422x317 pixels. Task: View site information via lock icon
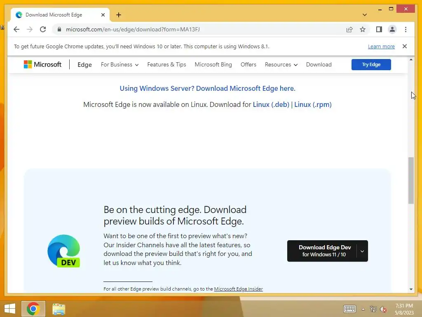coord(59,29)
